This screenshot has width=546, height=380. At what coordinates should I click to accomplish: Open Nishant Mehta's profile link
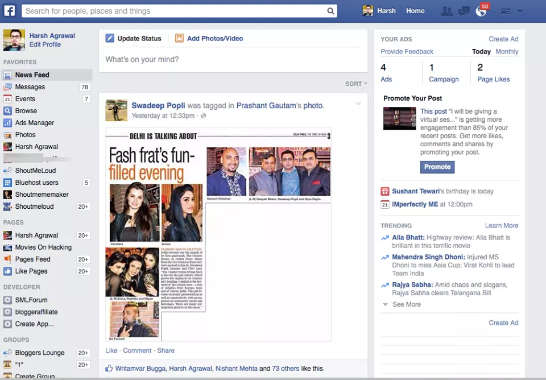tap(237, 368)
